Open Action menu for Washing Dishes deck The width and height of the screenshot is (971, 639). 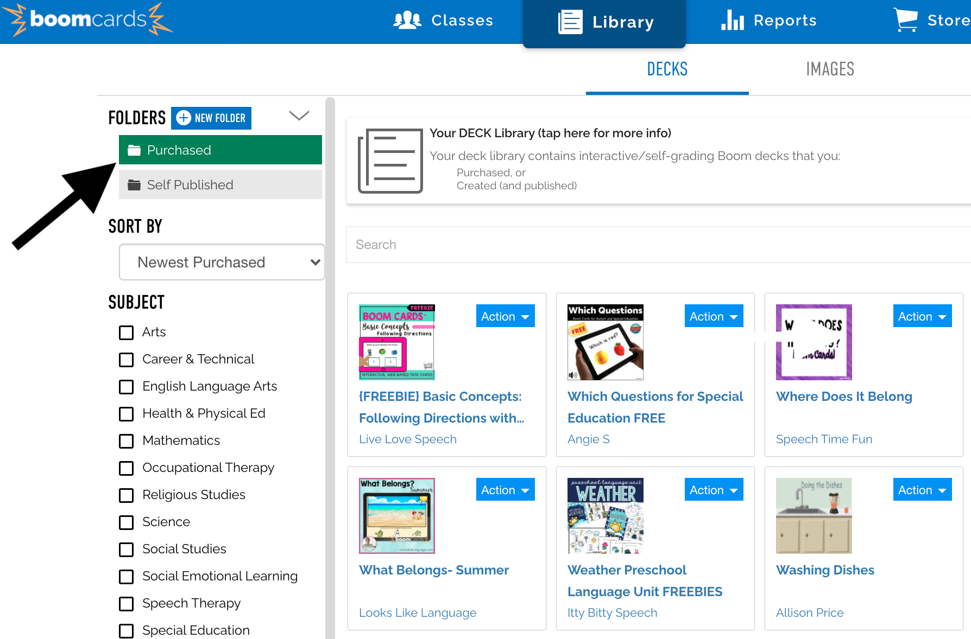coord(922,490)
